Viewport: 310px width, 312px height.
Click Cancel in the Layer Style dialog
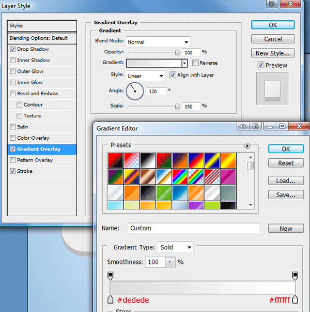click(x=273, y=39)
